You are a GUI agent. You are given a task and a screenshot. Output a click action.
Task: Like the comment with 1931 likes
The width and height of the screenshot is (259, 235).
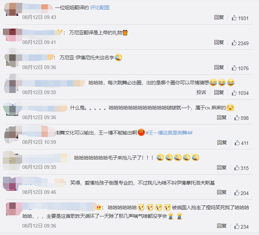tap(234, 18)
